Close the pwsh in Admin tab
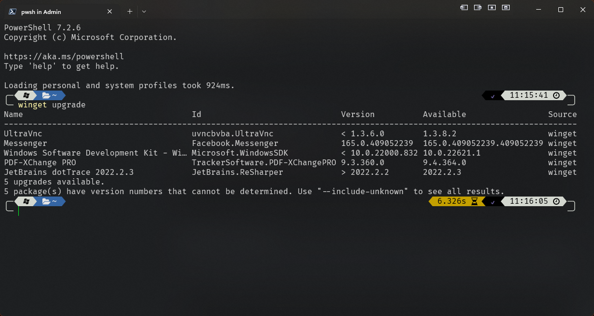This screenshot has height=316, width=594. [109, 11]
